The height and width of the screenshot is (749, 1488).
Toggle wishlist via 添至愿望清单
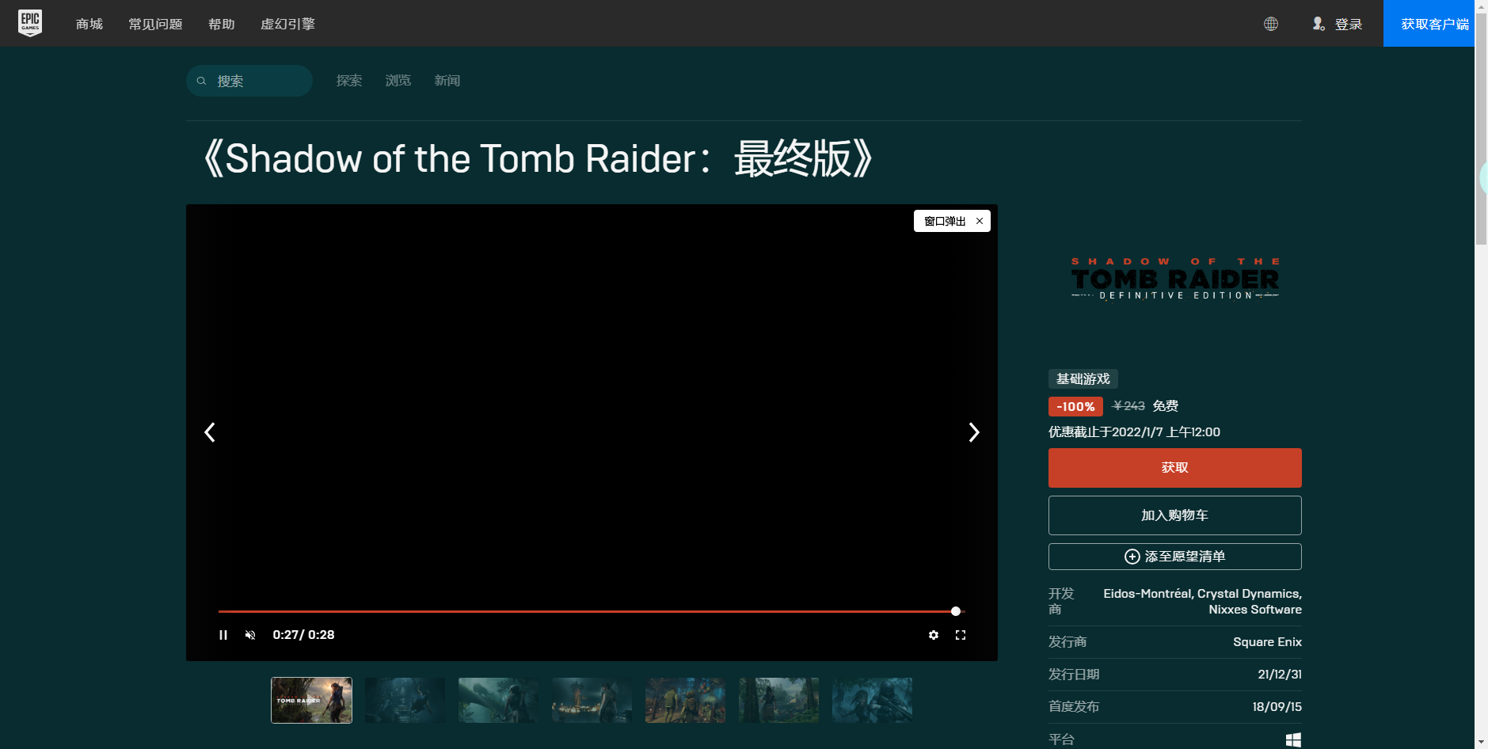(x=1174, y=556)
